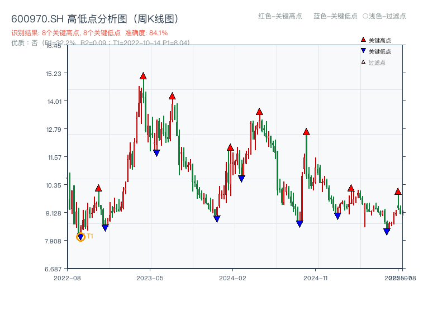Click the tallest red peak marker near 15.23

[x=144, y=75]
